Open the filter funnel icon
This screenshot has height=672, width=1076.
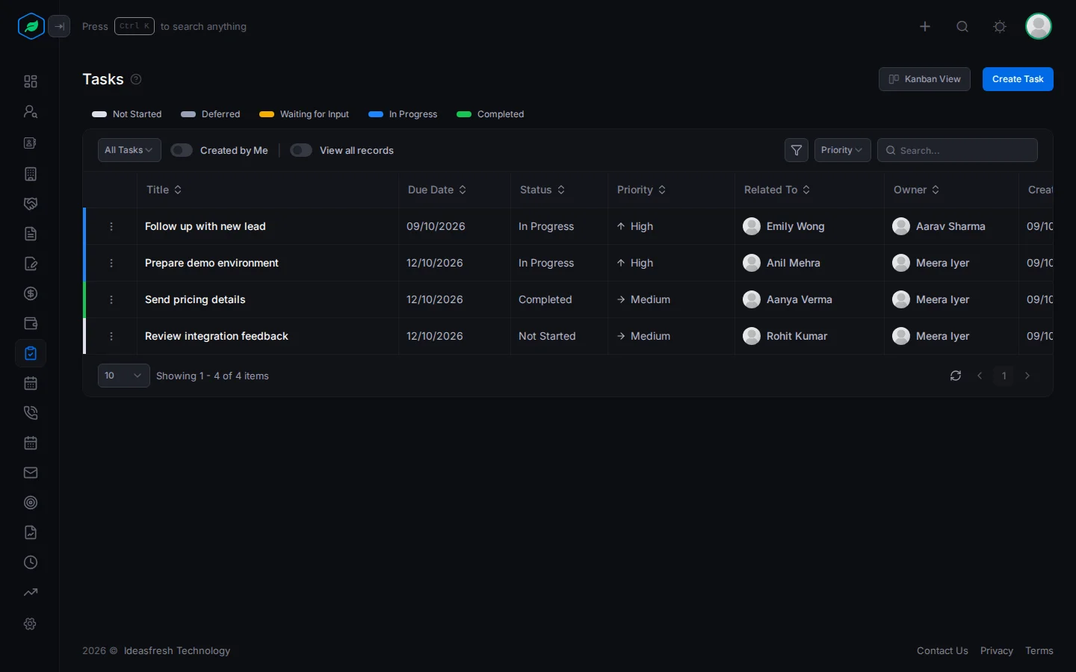(x=797, y=150)
